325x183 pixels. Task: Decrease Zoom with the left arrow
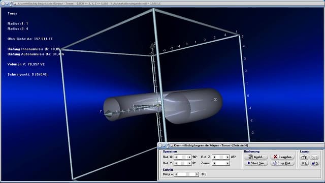(x=214, y=163)
